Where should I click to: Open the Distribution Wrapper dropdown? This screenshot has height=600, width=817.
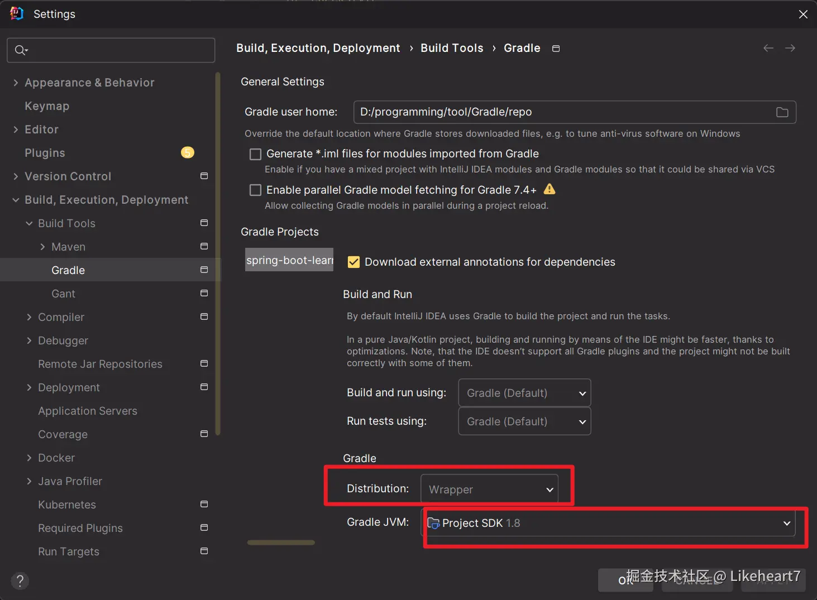(489, 489)
